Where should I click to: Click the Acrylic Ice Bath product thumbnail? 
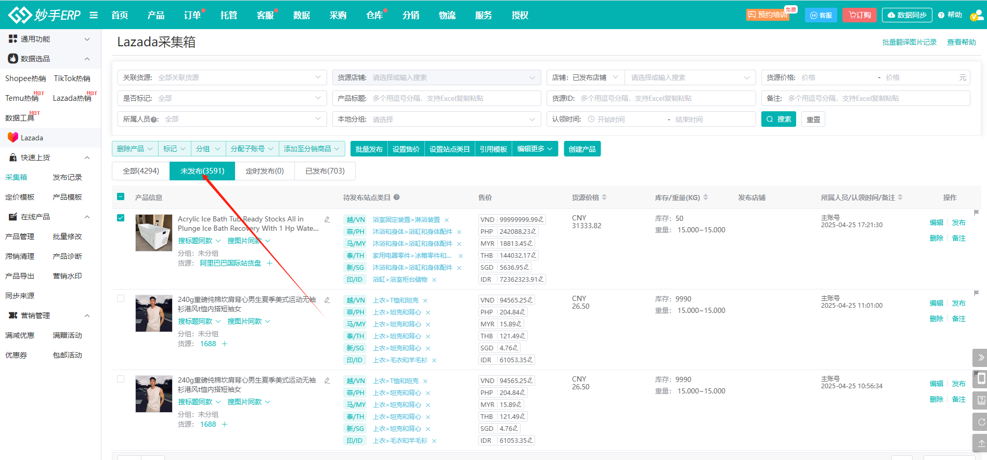click(154, 233)
